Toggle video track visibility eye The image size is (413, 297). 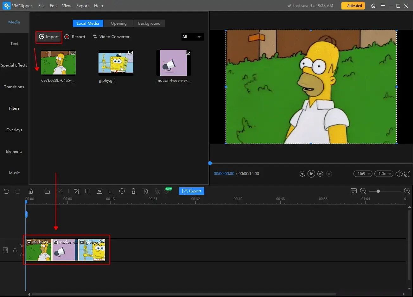[22, 245]
